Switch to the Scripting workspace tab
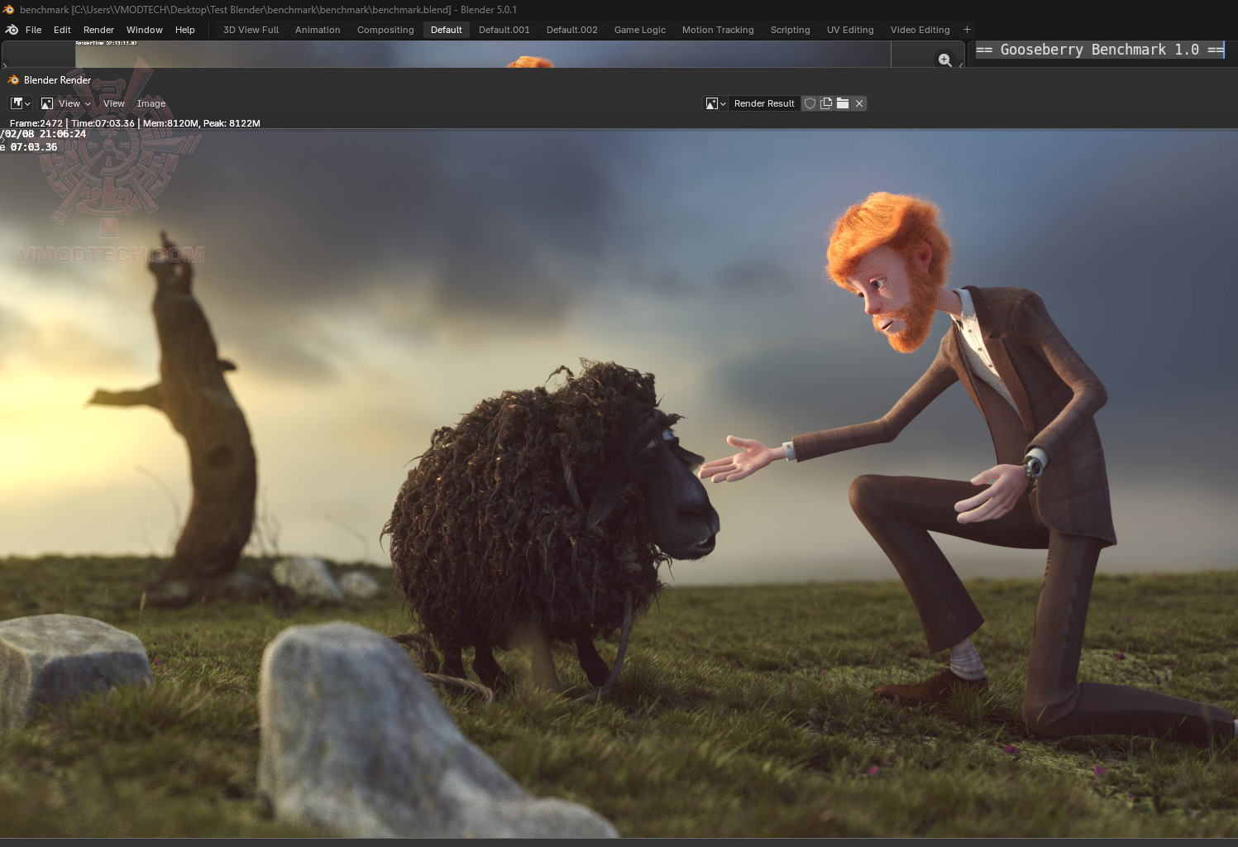Image resolution: width=1238 pixels, height=847 pixels. [791, 30]
